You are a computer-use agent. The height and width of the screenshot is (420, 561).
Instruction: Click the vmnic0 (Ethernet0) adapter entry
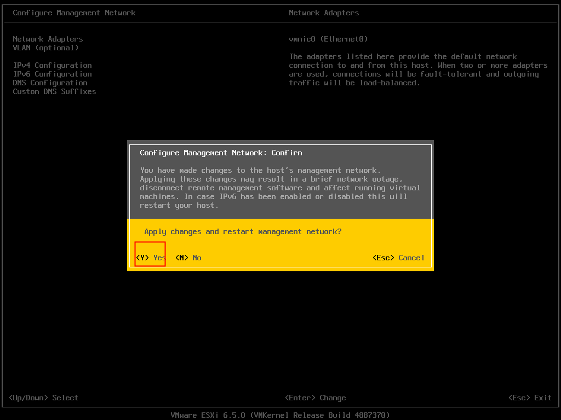pos(328,39)
